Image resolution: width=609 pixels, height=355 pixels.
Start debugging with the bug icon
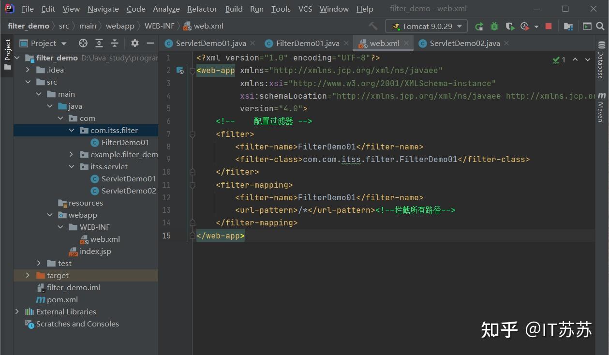tap(494, 26)
